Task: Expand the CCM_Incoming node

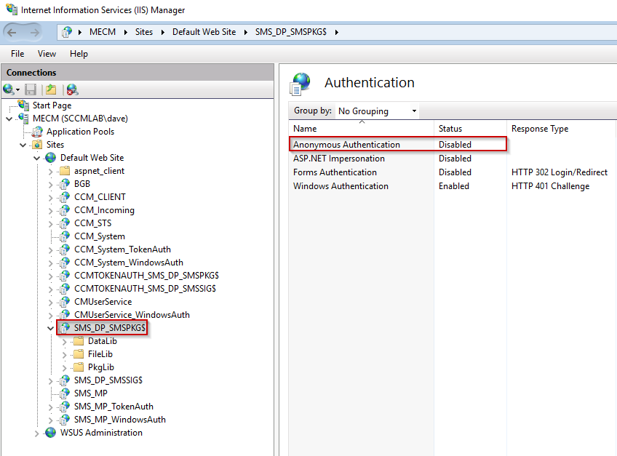Action: (x=50, y=210)
